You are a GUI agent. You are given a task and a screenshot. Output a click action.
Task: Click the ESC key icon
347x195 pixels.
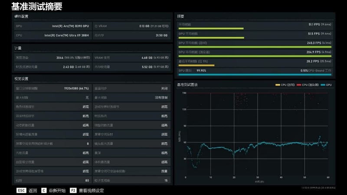21,190
